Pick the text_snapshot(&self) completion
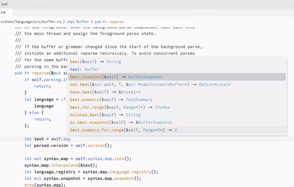This screenshot has width=294, height=187. pos(177,77)
